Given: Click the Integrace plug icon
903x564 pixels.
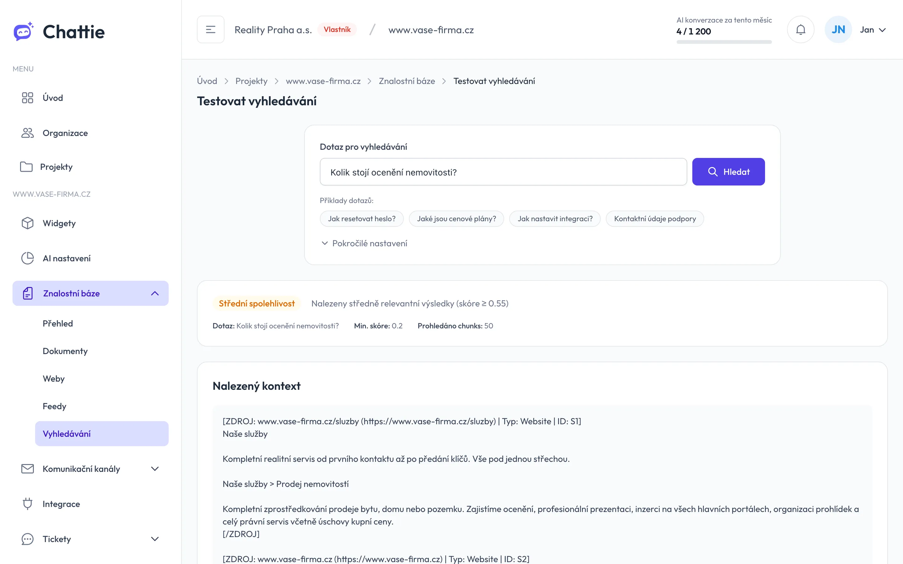Looking at the screenshot, I should click(x=28, y=504).
